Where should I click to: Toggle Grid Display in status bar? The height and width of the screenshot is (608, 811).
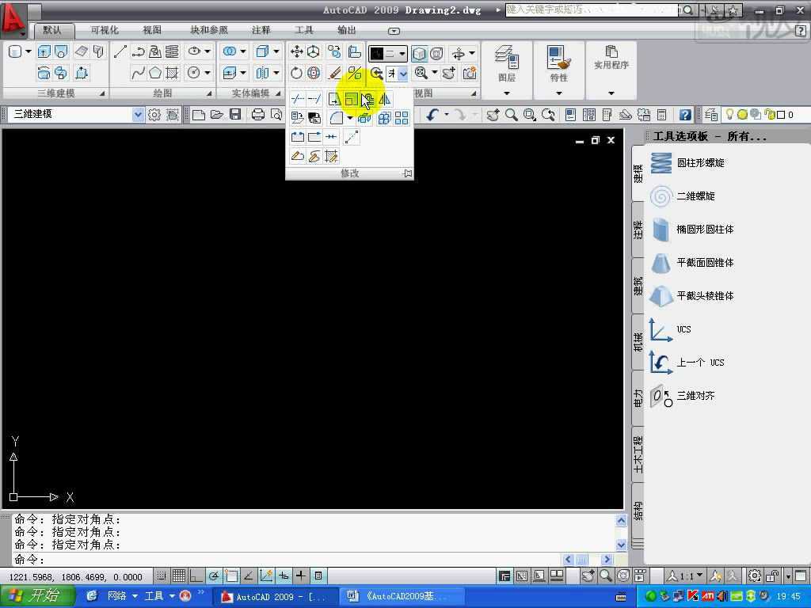(179, 576)
